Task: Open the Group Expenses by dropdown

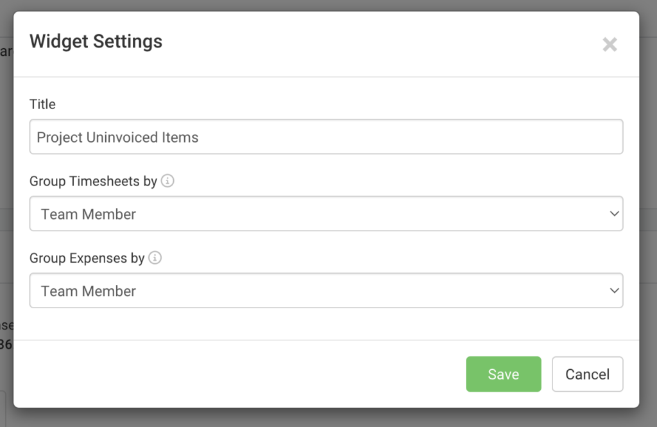Action: pos(326,290)
